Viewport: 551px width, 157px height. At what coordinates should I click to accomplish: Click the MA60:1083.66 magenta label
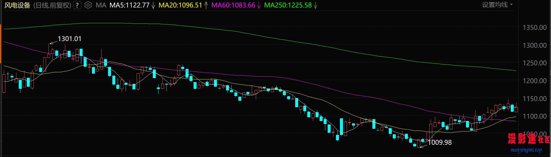[x=233, y=5]
